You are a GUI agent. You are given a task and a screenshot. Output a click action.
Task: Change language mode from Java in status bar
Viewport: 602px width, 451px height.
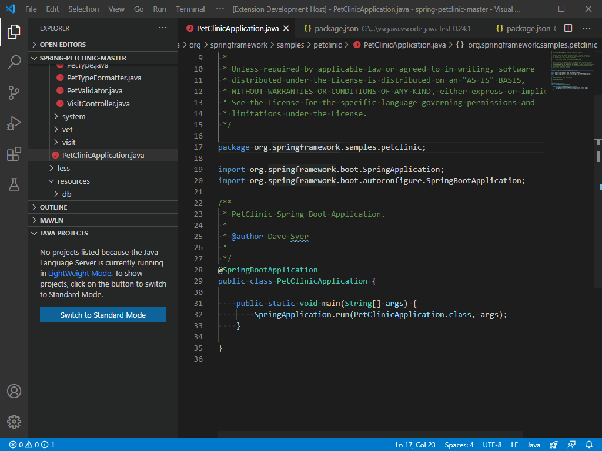click(x=533, y=445)
